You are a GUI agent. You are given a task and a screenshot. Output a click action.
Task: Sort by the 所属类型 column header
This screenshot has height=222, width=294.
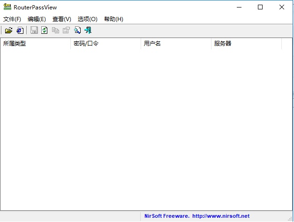(36, 44)
